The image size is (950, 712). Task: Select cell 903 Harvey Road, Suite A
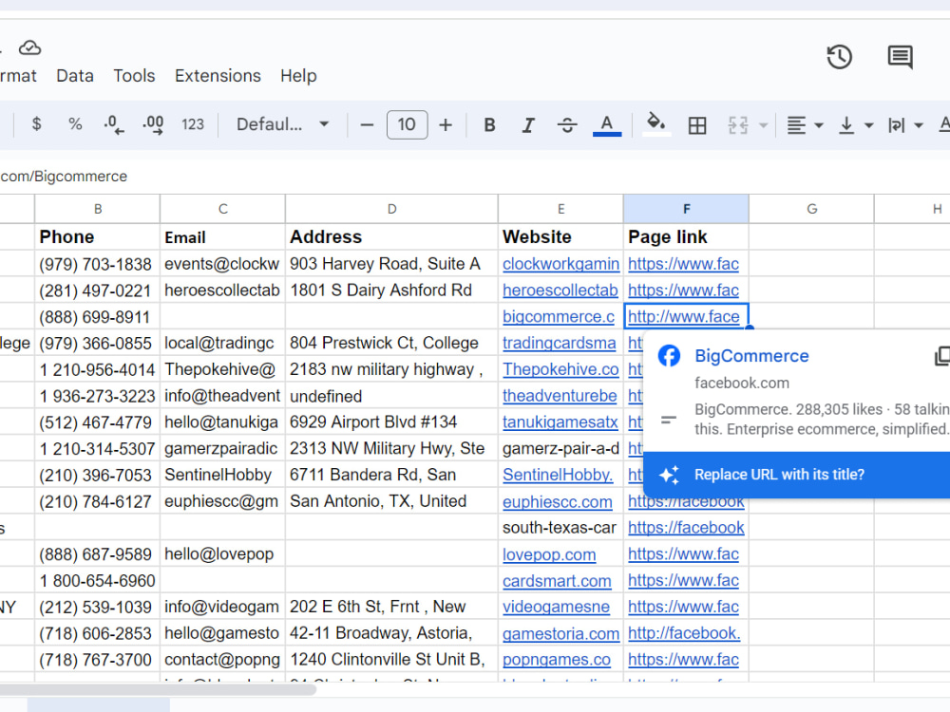391,264
